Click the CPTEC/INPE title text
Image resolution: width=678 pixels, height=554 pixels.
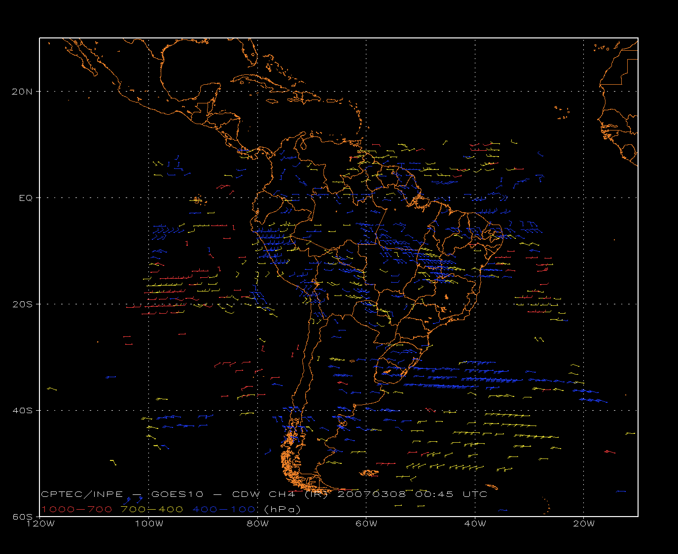[x=82, y=494]
